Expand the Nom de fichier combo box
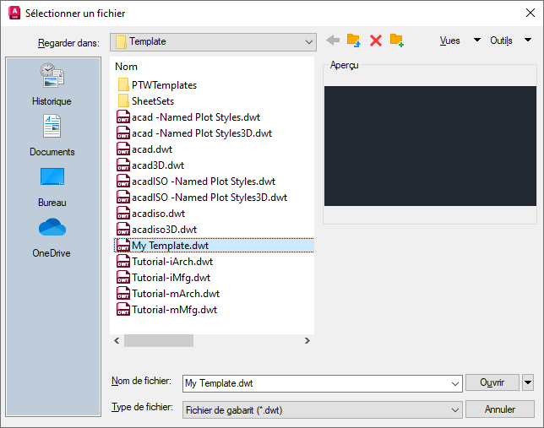Screen dimensions: 544x428 click(x=454, y=383)
